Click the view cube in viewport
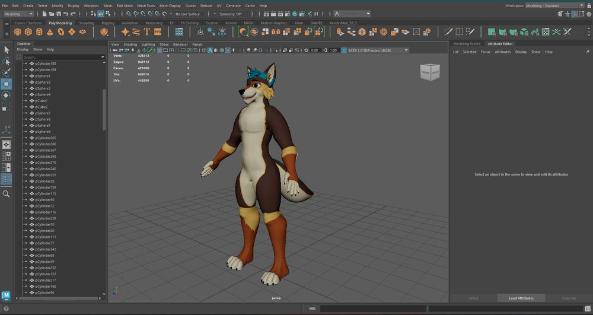593x315 pixels. 429,72
